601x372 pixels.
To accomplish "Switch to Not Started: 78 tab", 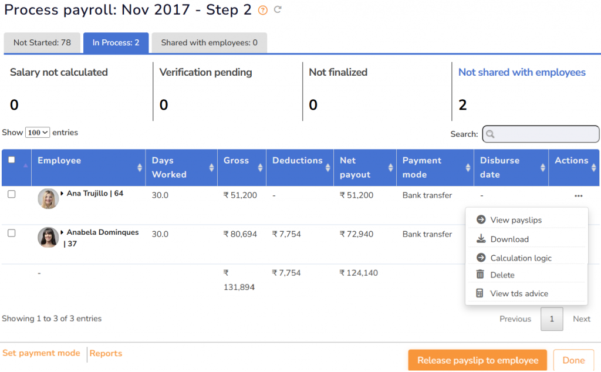I will tap(42, 43).
